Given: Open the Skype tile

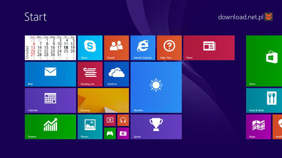Looking at the screenshot, I should [x=90, y=48].
